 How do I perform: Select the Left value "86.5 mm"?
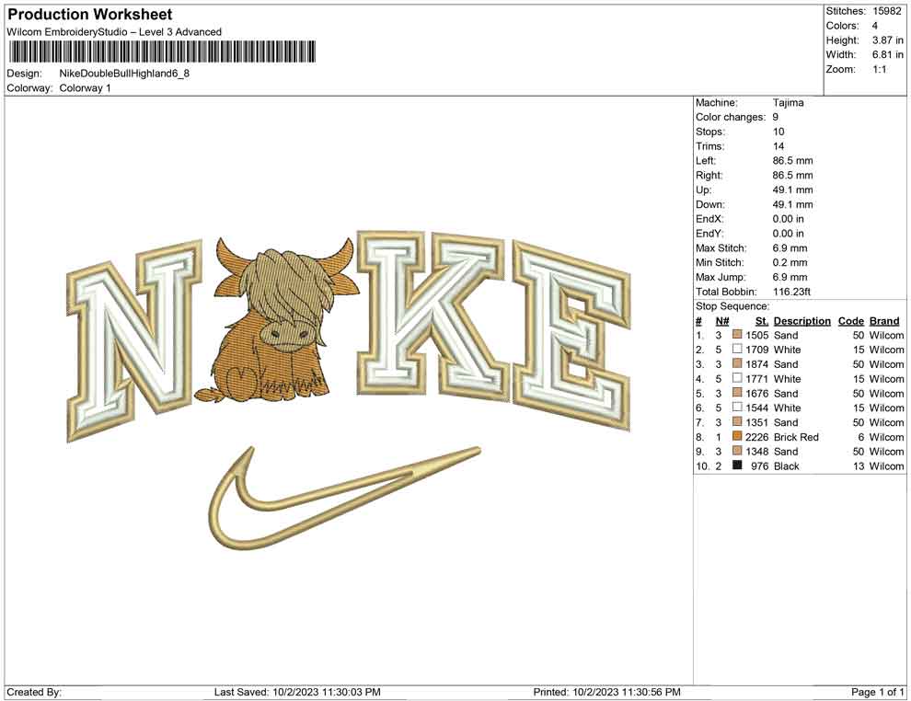(x=792, y=161)
